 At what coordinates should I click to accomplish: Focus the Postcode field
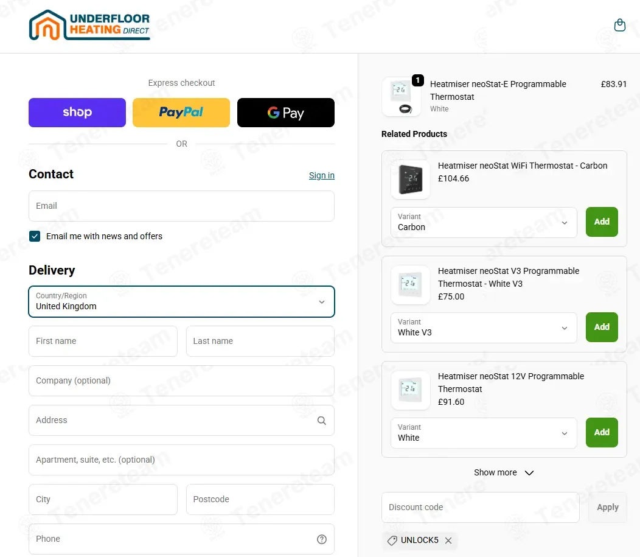coord(260,499)
